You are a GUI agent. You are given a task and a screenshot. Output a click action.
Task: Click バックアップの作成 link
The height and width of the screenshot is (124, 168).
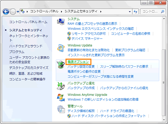pyautogui.click(x=81, y=88)
